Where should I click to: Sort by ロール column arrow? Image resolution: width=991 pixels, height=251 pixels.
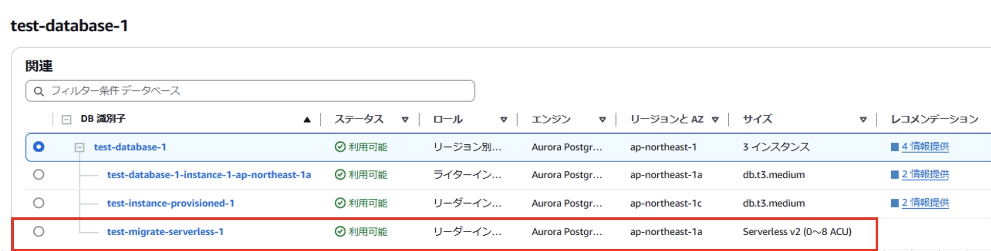[504, 120]
